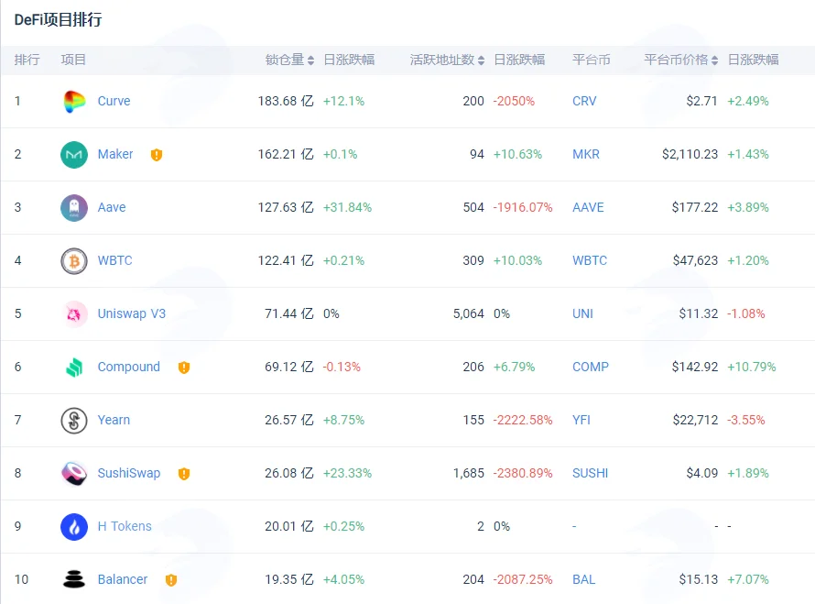The height and width of the screenshot is (604, 815).
Task: Click the 项目 column header
Action: click(73, 60)
